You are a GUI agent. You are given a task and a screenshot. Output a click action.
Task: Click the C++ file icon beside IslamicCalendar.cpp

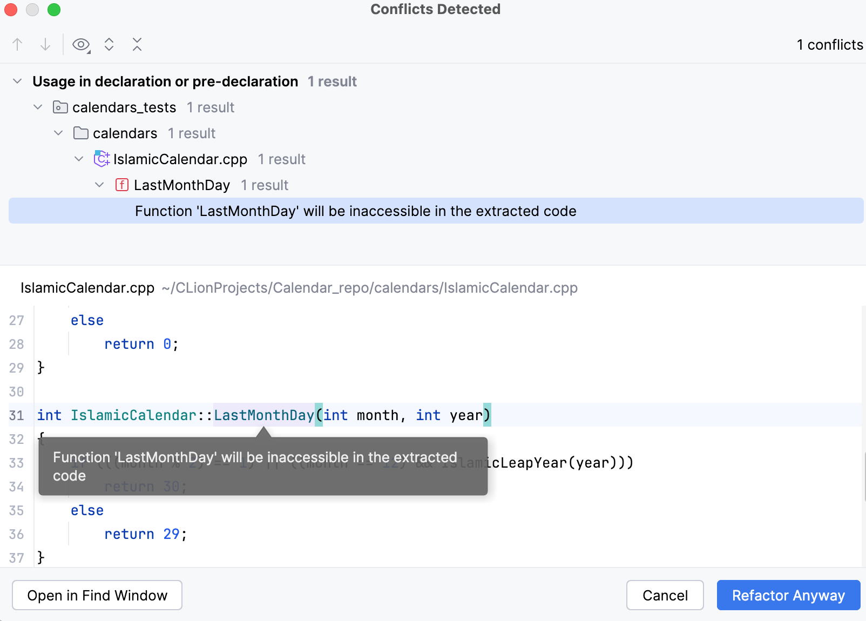click(x=102, y=159)
